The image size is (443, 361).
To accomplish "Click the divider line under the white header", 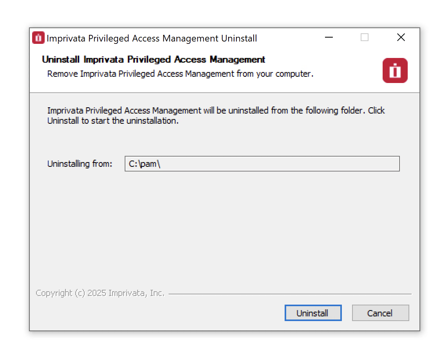I will [x=224, y=93].
